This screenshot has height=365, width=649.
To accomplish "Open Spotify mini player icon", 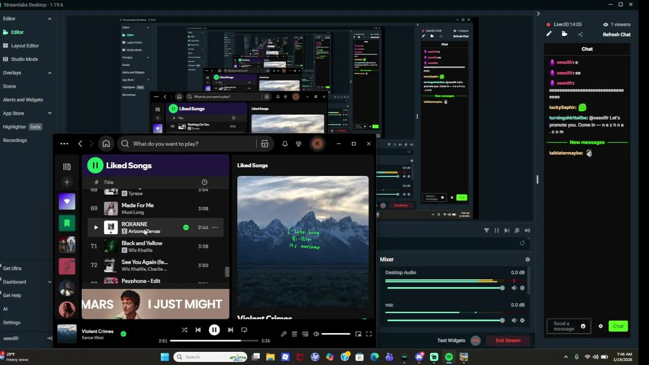I will [358, 334].
